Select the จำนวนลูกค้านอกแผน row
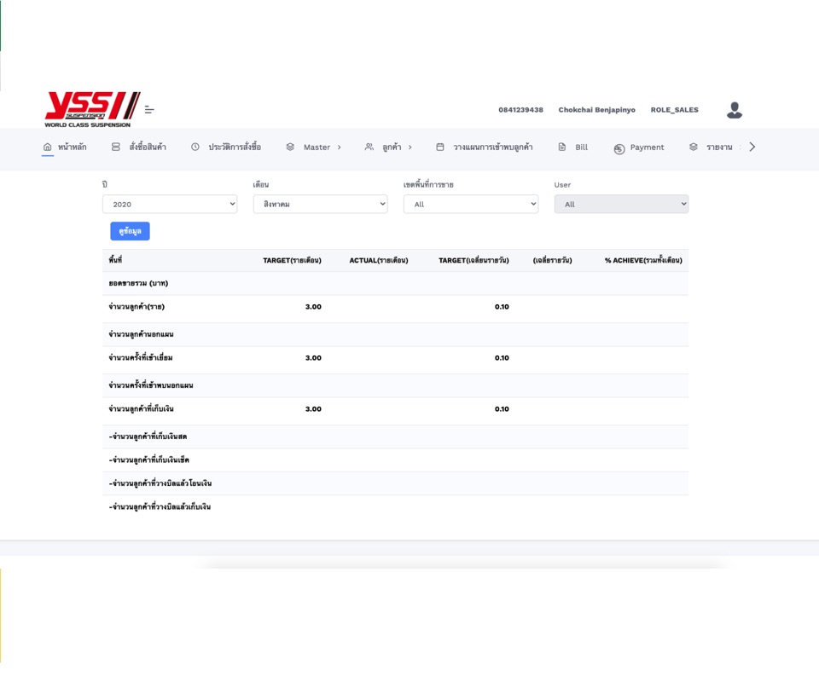819x682 pixels. (395, 334)
